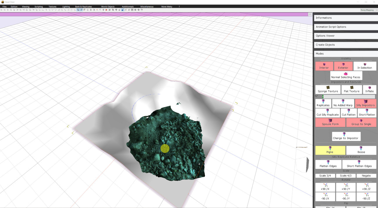378x208 pixels.
Task: Toggle In Selection visibility
Action: click(x=365, y=66)
